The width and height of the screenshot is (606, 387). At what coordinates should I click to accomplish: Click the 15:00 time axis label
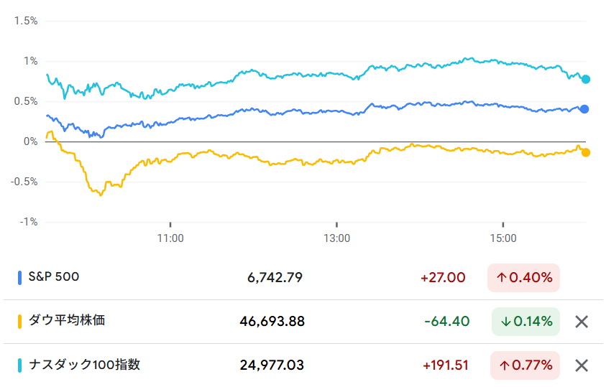click(502, 237)
